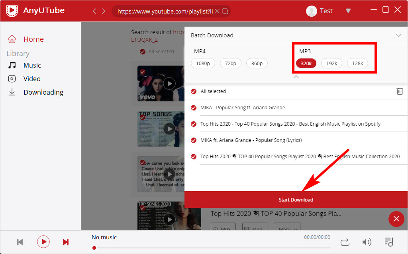
Task: Click the trash icon to delete selected items
Action: 400,91
